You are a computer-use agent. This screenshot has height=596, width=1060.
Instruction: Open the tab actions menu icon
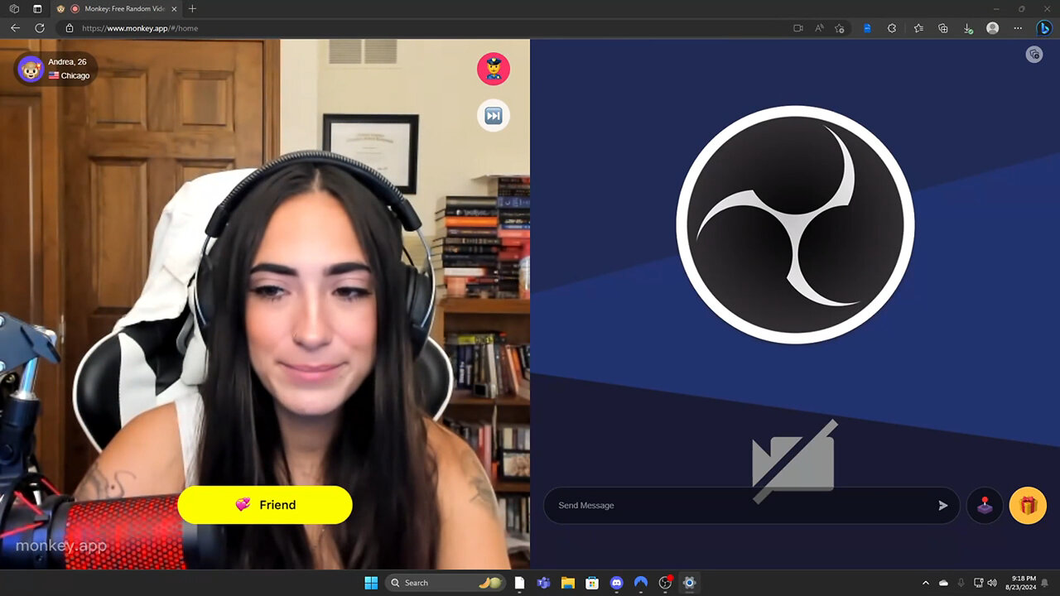[x=37, y=8]
